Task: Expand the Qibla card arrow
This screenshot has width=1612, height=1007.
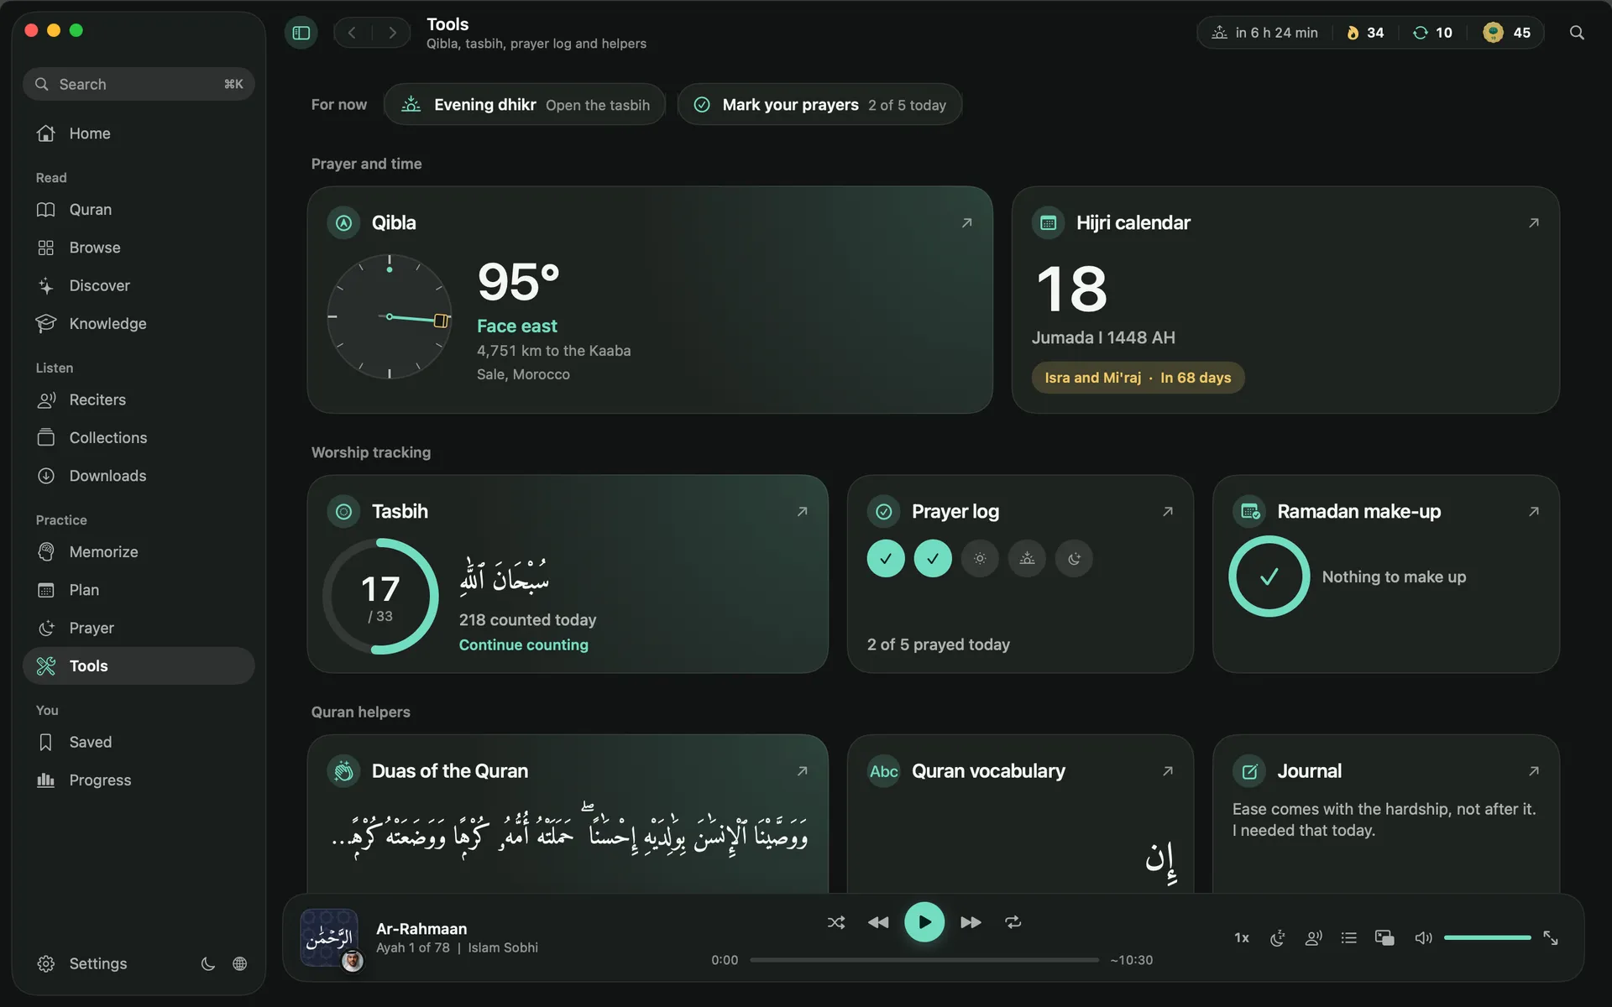Action: click(x=966, y=223)
